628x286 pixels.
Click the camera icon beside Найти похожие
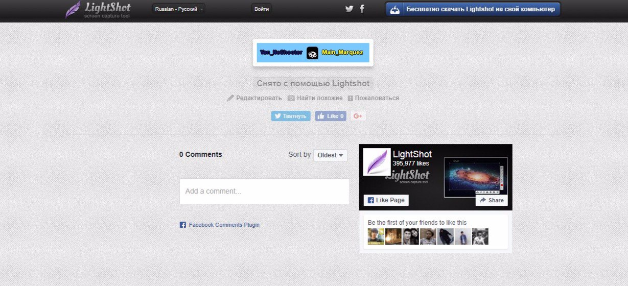pos(291,98)
